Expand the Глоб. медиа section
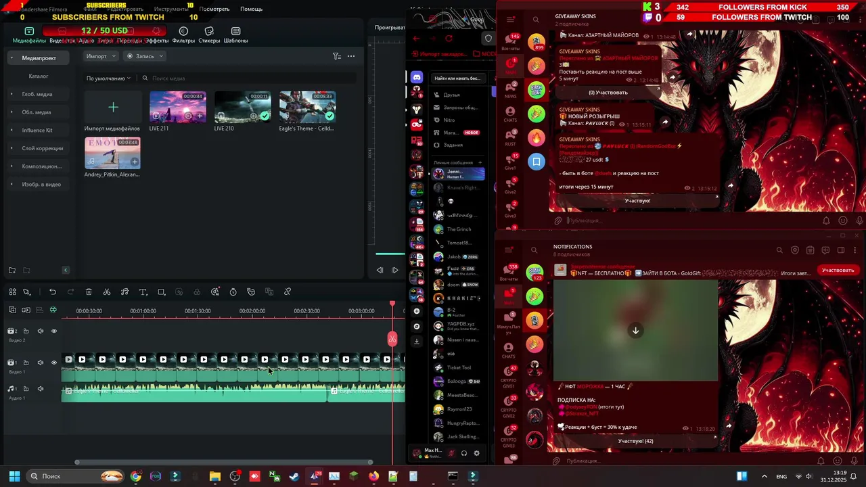The height and width of the screenshot is (487, 866). [12, 94]
